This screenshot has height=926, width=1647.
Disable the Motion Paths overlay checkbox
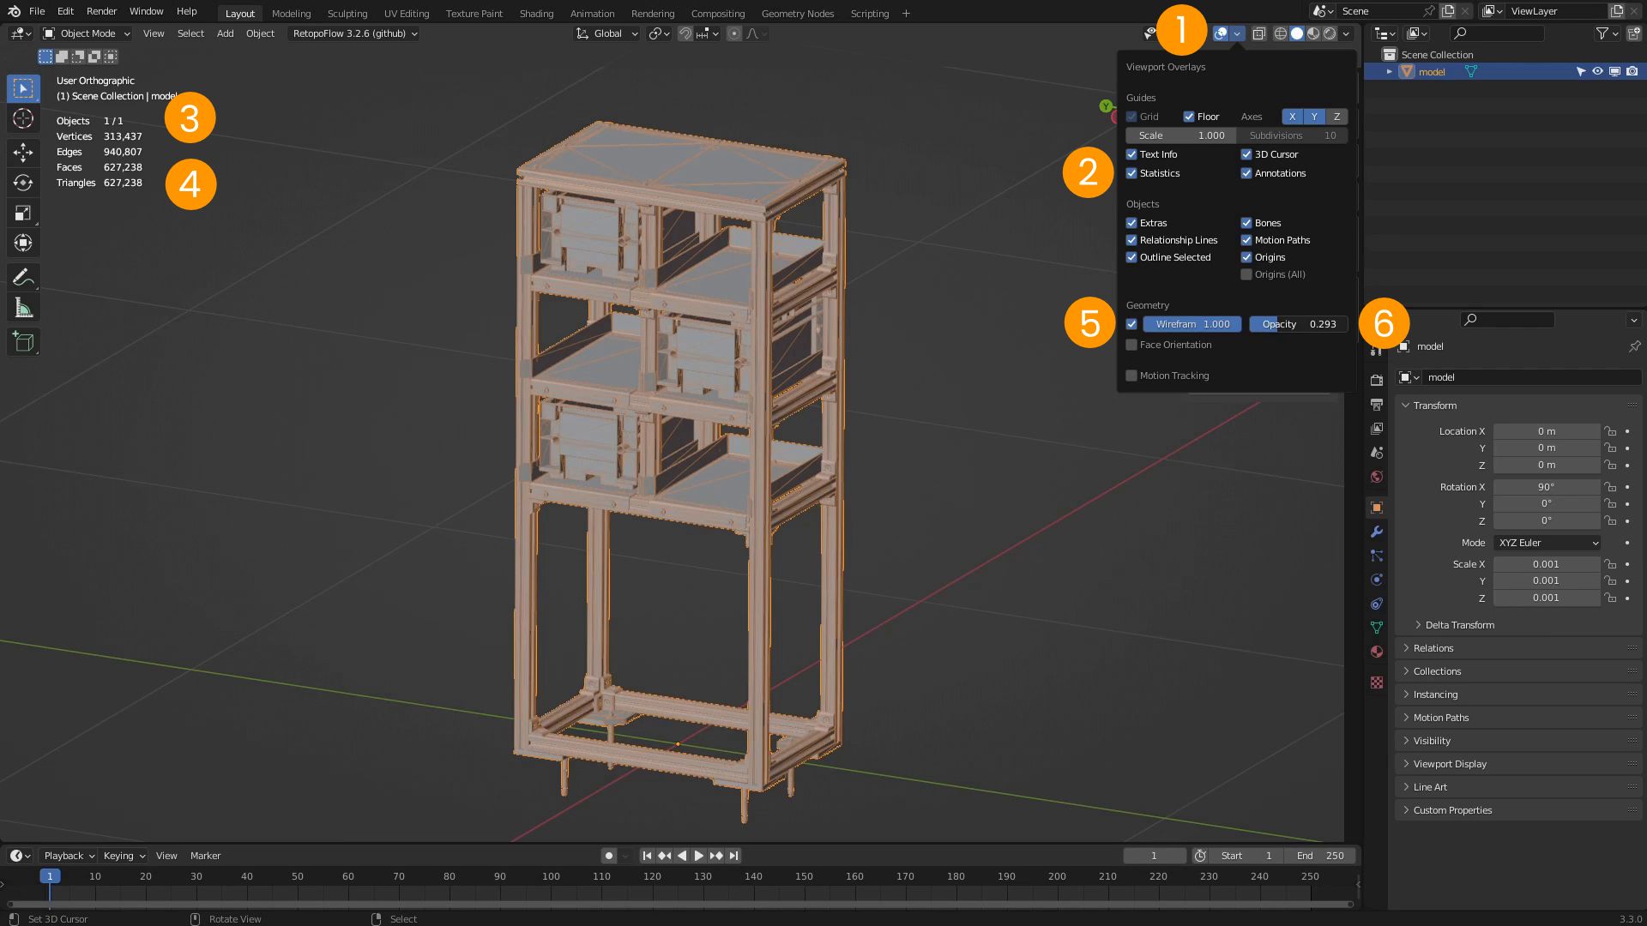pos(1246,240)
